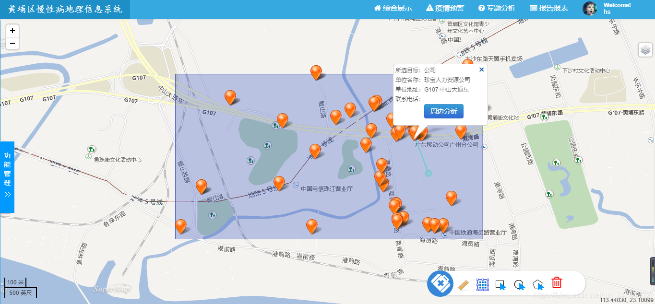Choose the circle select tool

pos(520,285)
